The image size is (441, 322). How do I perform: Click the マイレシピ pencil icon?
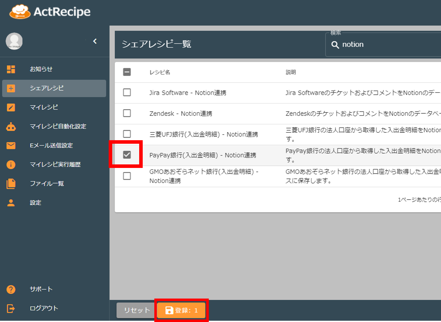(11, 107)
